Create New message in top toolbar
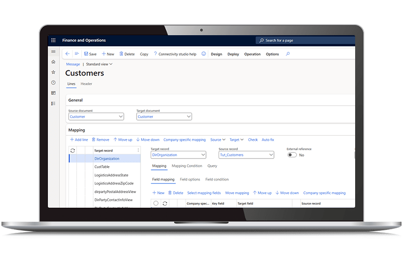This screenshot has width=403, height=255. coord(108,54)
